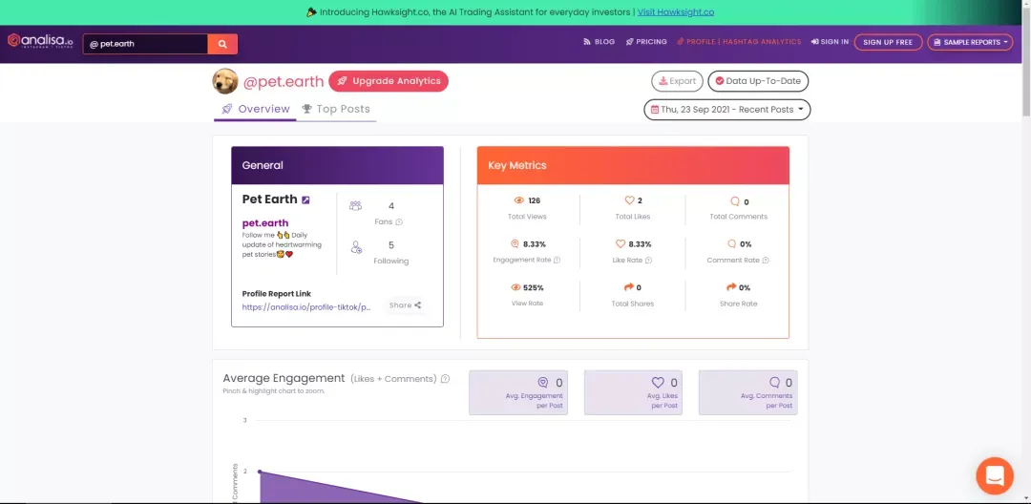This screenshot has width=1031, height=504.
Task: Click the first data point on engagement chart
Action: (260, 472)
